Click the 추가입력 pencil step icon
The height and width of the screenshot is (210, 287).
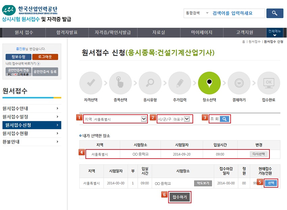tap(180, 83)
